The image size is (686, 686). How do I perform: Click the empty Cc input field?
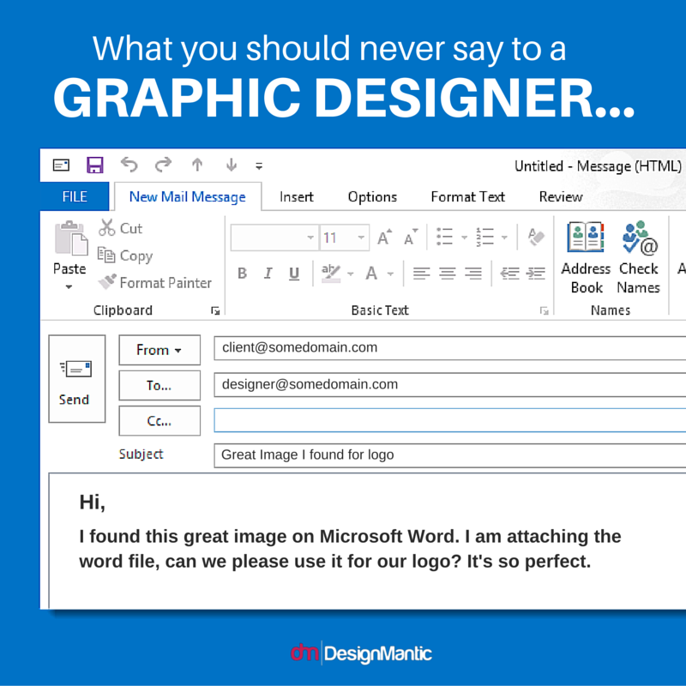(x=449, y=420)
